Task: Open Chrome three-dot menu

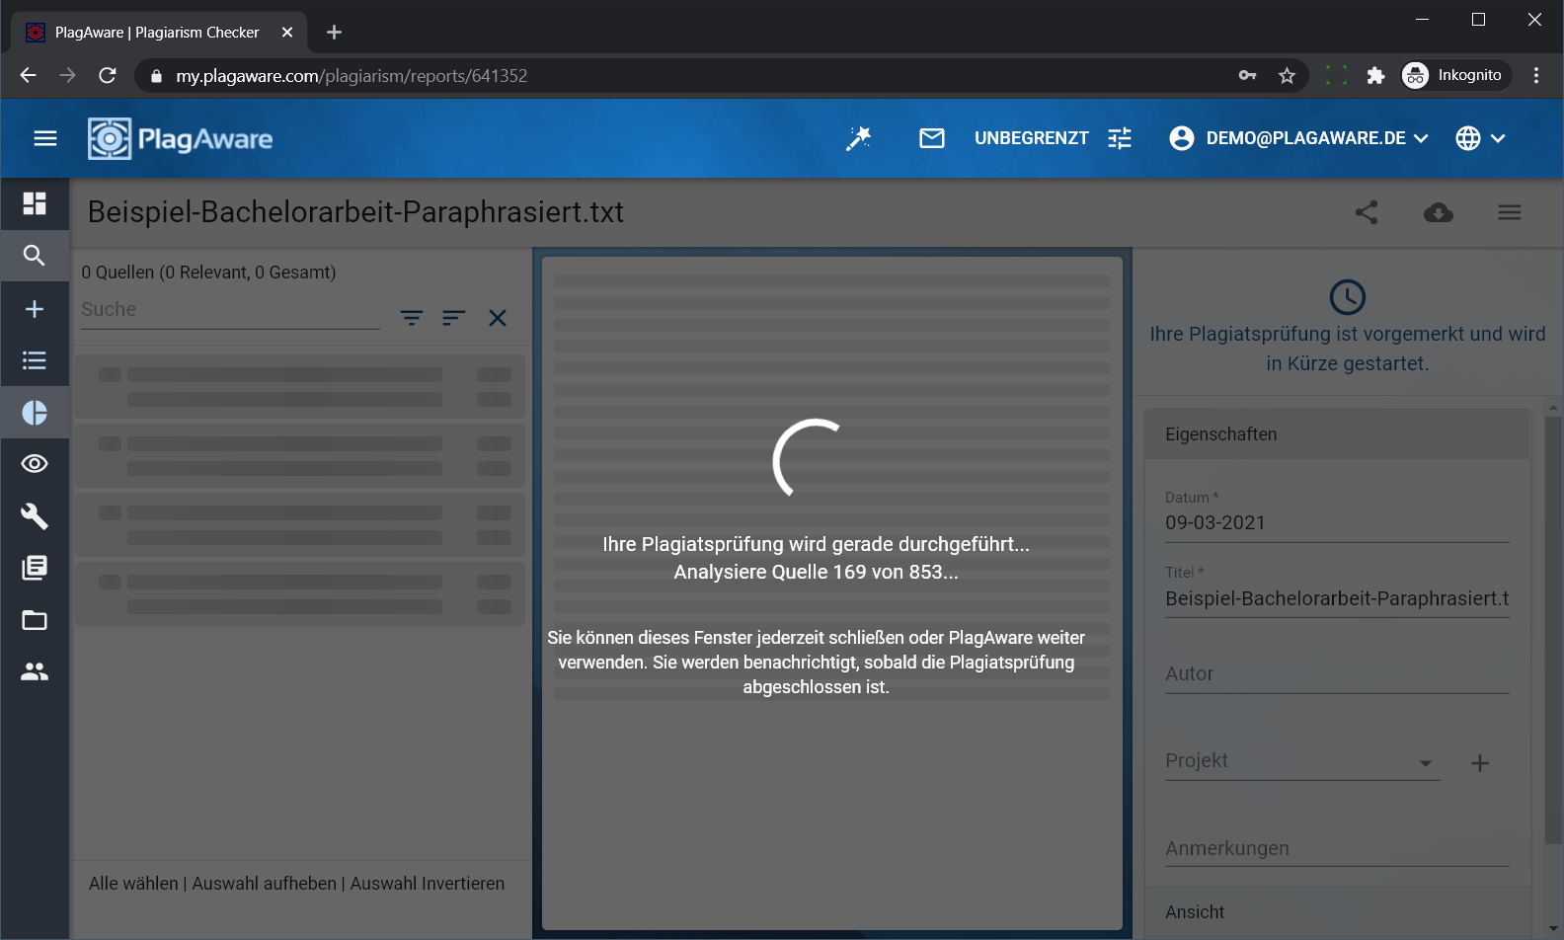Action: [x=1536, y=76]
